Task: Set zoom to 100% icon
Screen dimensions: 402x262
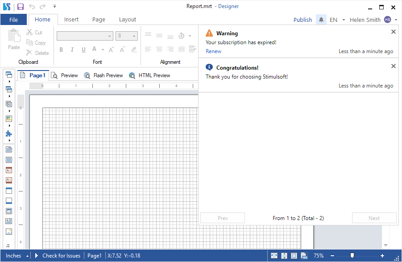Action: (x=304, y=256)
